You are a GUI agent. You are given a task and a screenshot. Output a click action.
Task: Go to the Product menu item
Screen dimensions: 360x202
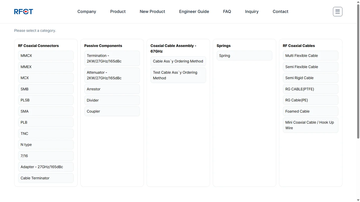tap(118, 11)
